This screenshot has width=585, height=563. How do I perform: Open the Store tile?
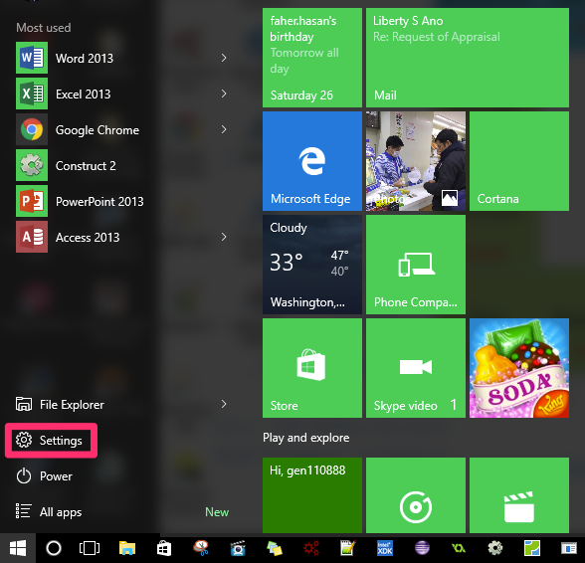pos(312,368)
